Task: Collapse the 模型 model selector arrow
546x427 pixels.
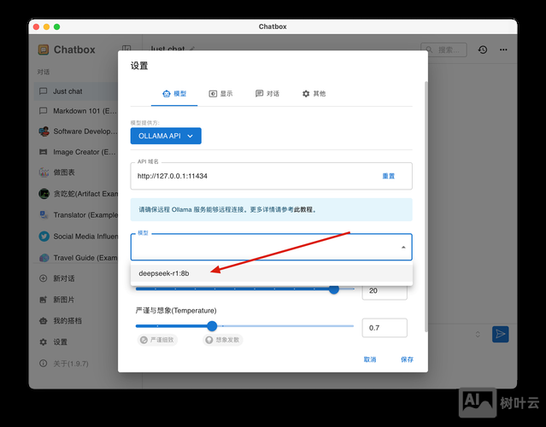Action: point(403,248)
